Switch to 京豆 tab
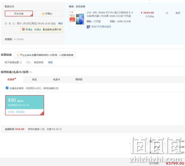Image resolution: width=185 pixels, height=166 pixels. (34, 79)
